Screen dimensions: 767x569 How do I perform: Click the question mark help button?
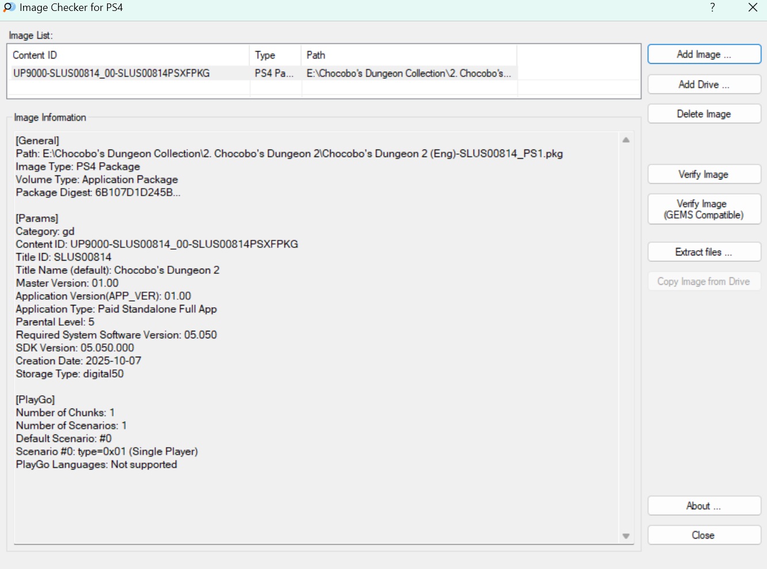coord(712,7)
